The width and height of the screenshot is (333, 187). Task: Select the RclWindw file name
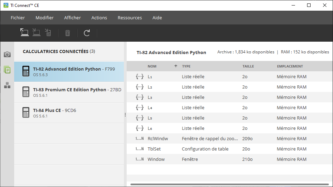(x=158, y=139)
